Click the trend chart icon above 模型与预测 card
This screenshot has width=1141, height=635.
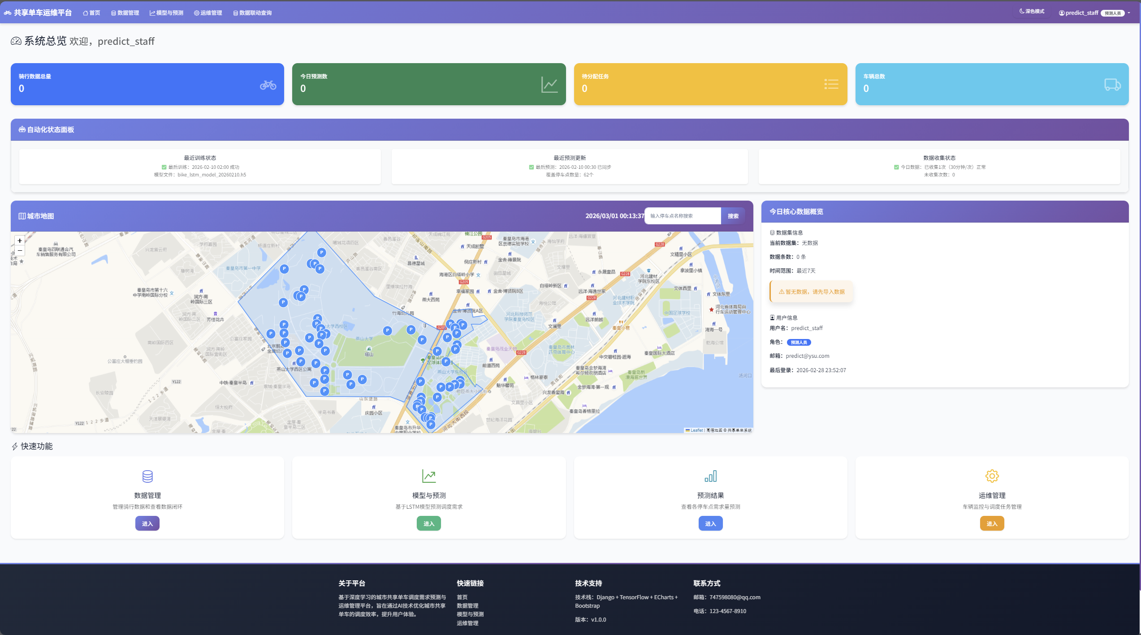point(429,476)
